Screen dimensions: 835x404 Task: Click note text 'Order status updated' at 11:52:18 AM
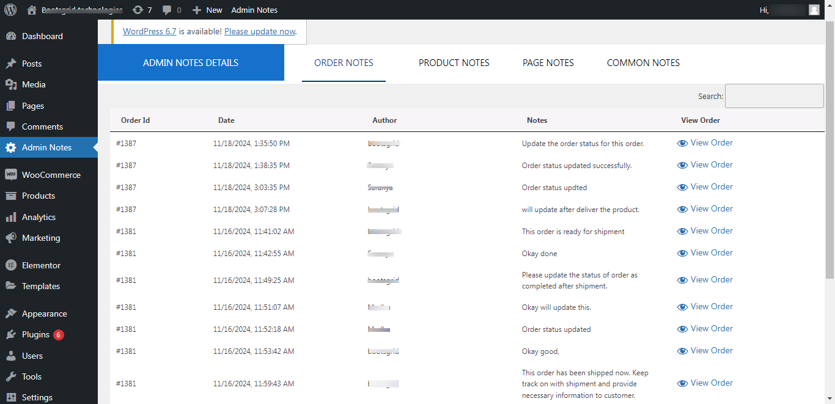[x=556, y=329]
